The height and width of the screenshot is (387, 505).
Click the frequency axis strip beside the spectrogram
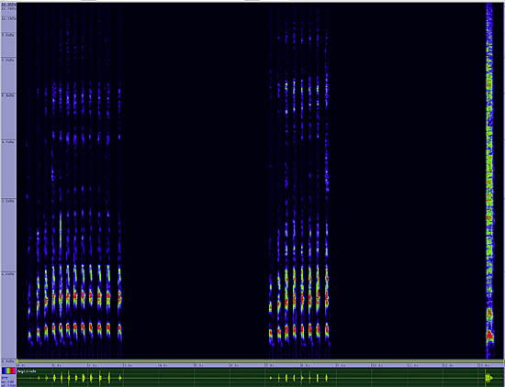8,182
